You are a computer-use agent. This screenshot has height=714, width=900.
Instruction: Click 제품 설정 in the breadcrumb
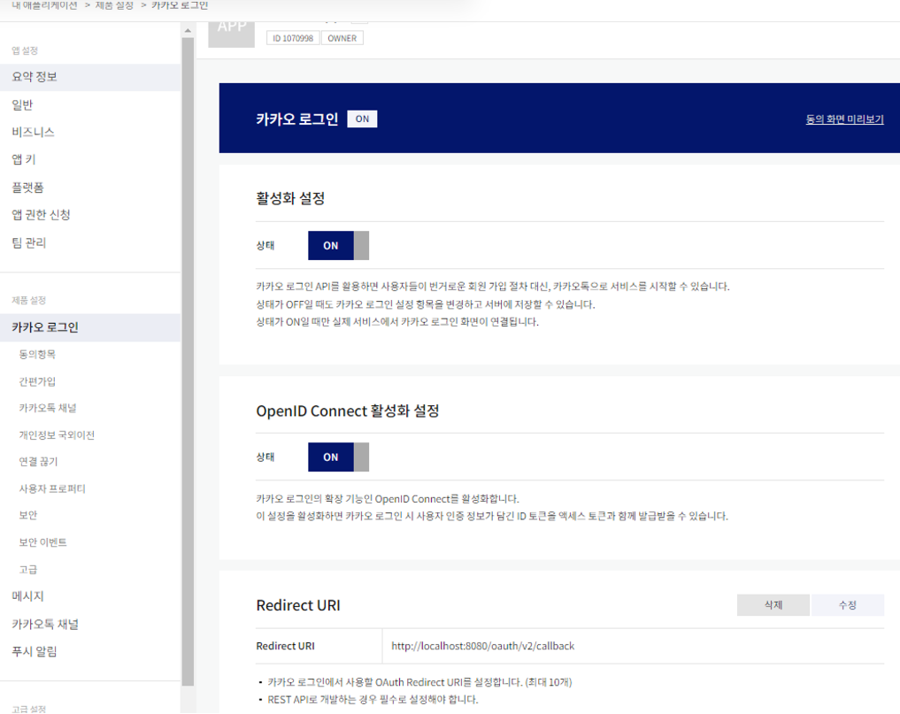click(114, 5)
